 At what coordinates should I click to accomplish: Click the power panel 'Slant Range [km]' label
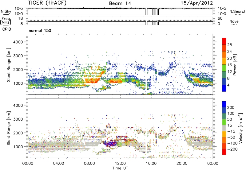[x=9, y=65]
